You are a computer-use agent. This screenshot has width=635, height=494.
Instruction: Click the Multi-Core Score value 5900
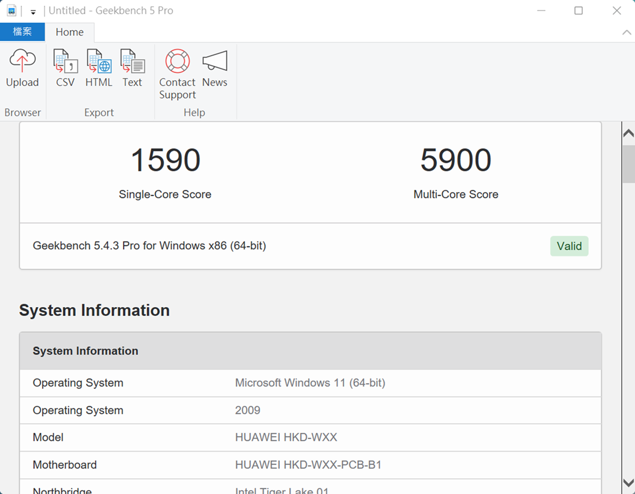point(456,160)
